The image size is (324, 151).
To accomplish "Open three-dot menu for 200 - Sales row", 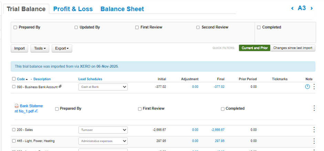I will (314, 130).
